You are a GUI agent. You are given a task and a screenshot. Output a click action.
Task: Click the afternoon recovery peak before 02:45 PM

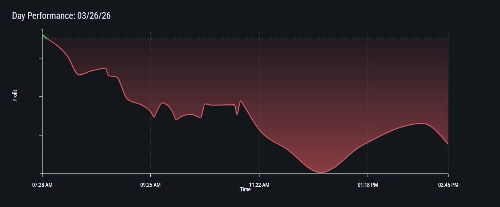423,123
